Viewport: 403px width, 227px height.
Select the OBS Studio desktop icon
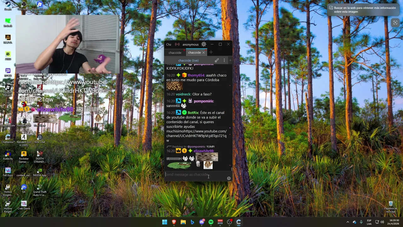[x=24, y=6]
